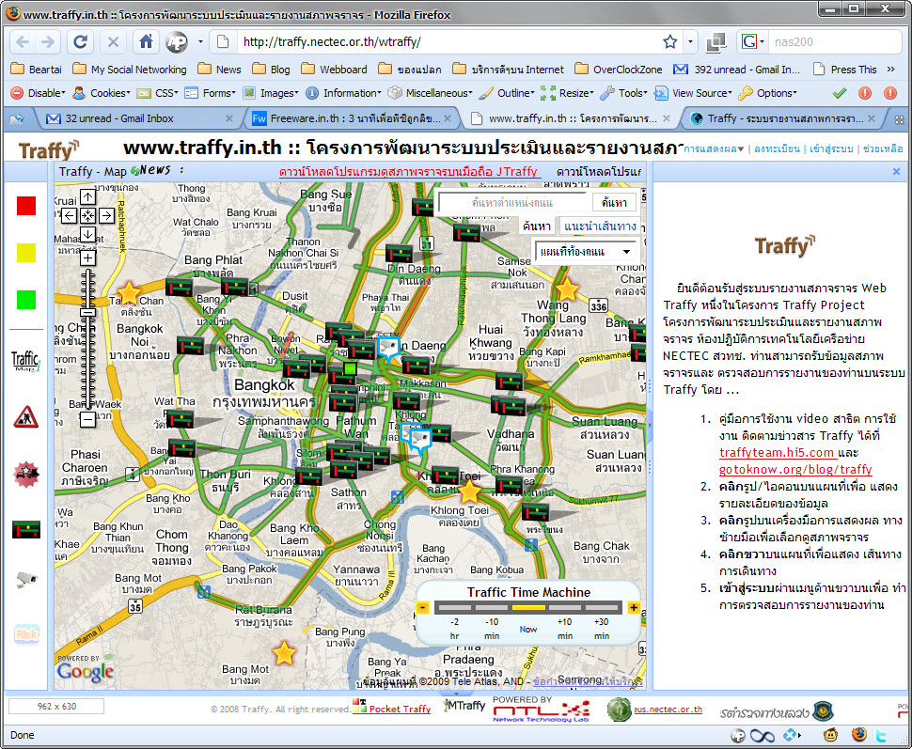This screenshot has width=912, height=749.
Task: Reload the page with the refresh icon
Action: point(80,42)
